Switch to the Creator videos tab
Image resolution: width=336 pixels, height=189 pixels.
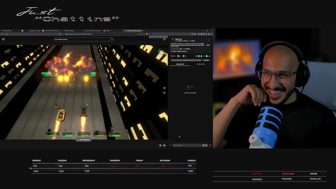pos(201,64)
